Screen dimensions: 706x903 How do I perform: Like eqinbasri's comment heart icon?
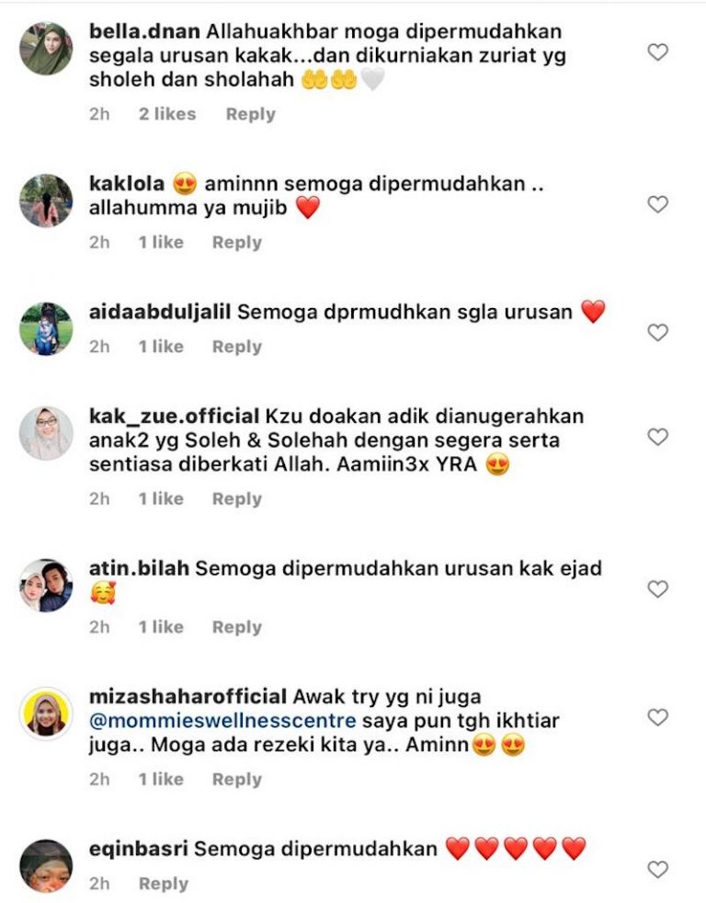pos(657,869)
